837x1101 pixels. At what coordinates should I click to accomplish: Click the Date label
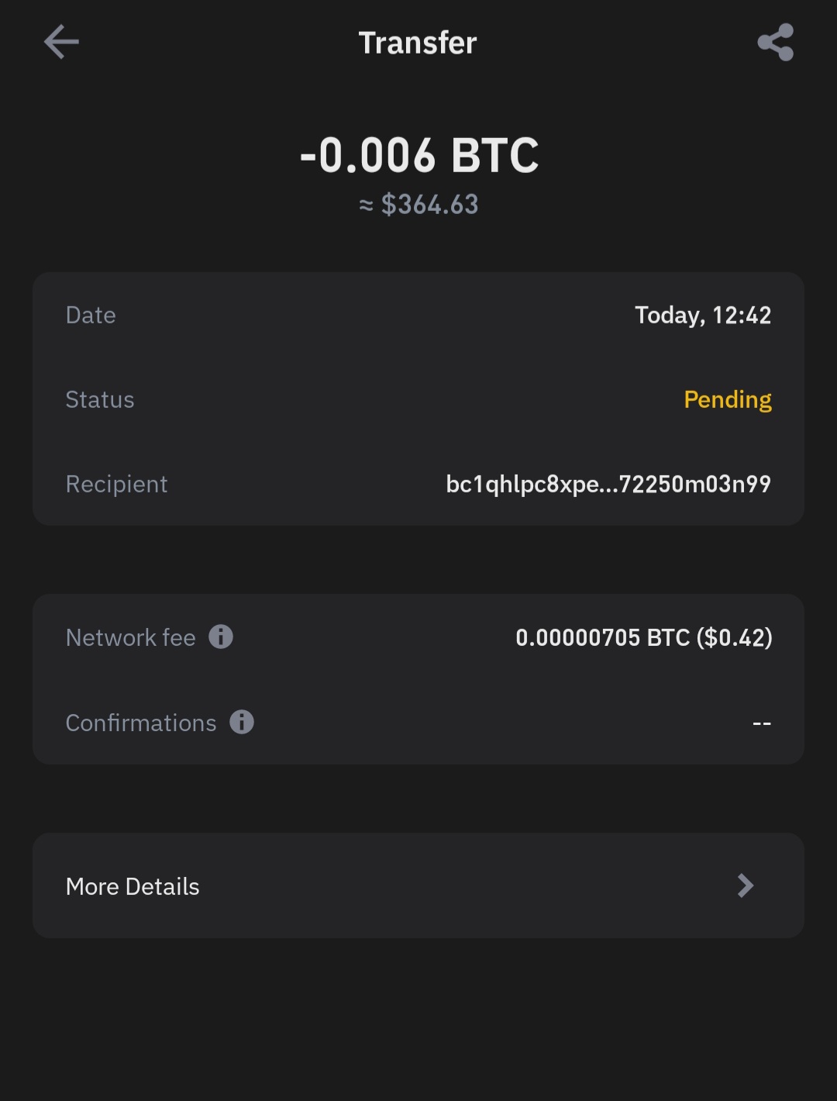tap(91, 315)
